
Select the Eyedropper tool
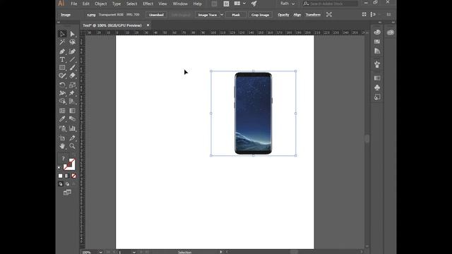62,119
